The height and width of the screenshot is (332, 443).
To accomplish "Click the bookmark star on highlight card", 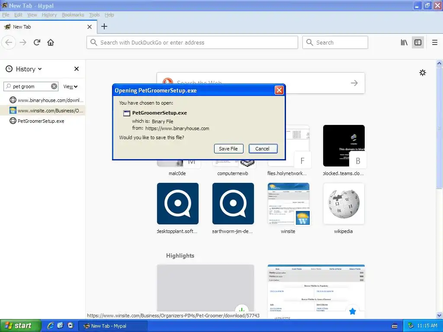I will [x=352, y=311].
